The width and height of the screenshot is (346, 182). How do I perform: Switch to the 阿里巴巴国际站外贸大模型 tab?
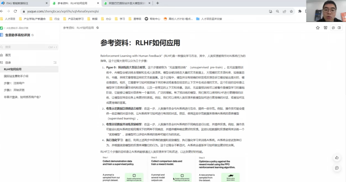(127, 3)
